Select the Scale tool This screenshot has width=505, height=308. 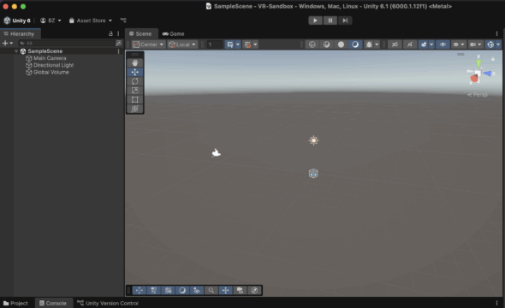pos(134,91)
